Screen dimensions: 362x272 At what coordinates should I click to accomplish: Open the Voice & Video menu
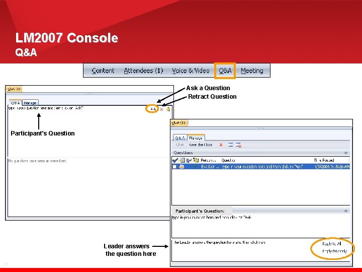(x=191, y=71)
